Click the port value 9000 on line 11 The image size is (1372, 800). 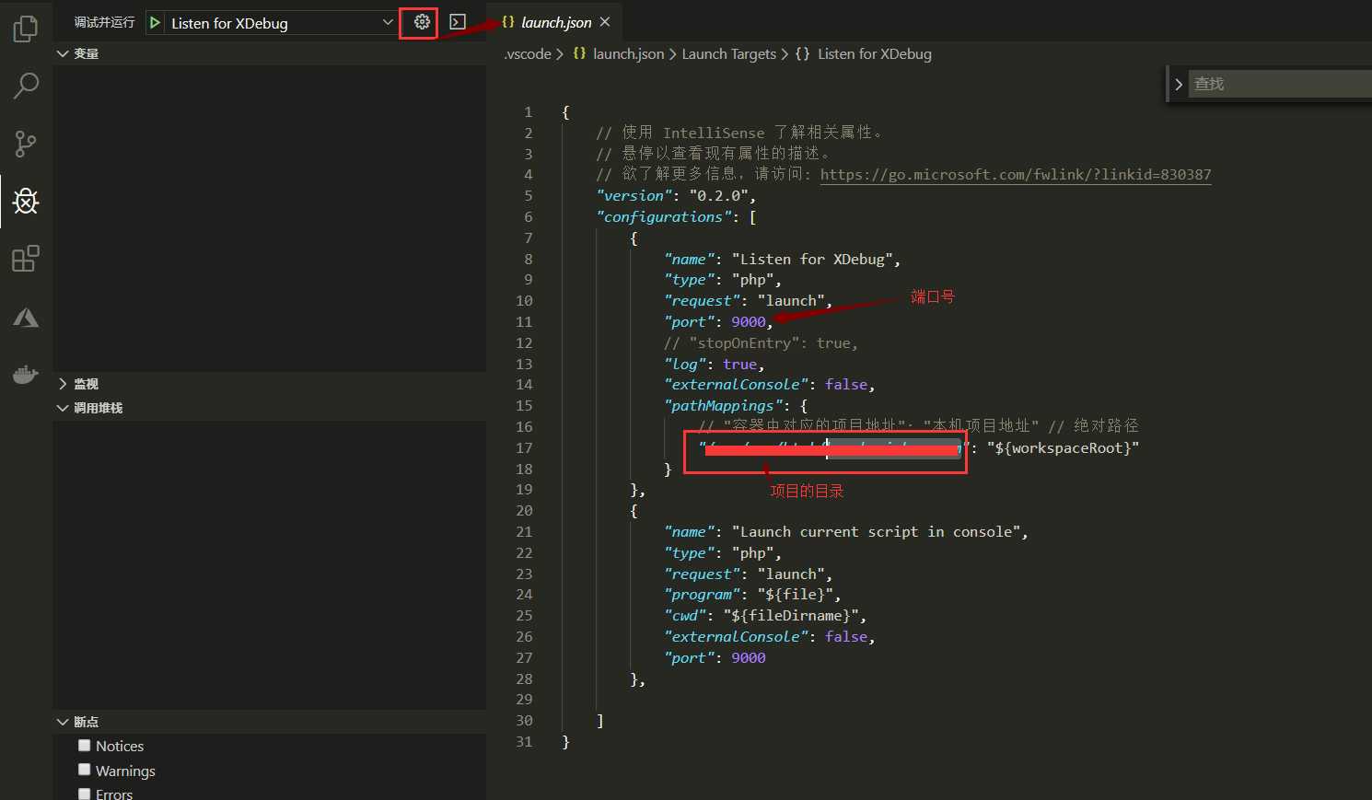(x=749, y=322)
